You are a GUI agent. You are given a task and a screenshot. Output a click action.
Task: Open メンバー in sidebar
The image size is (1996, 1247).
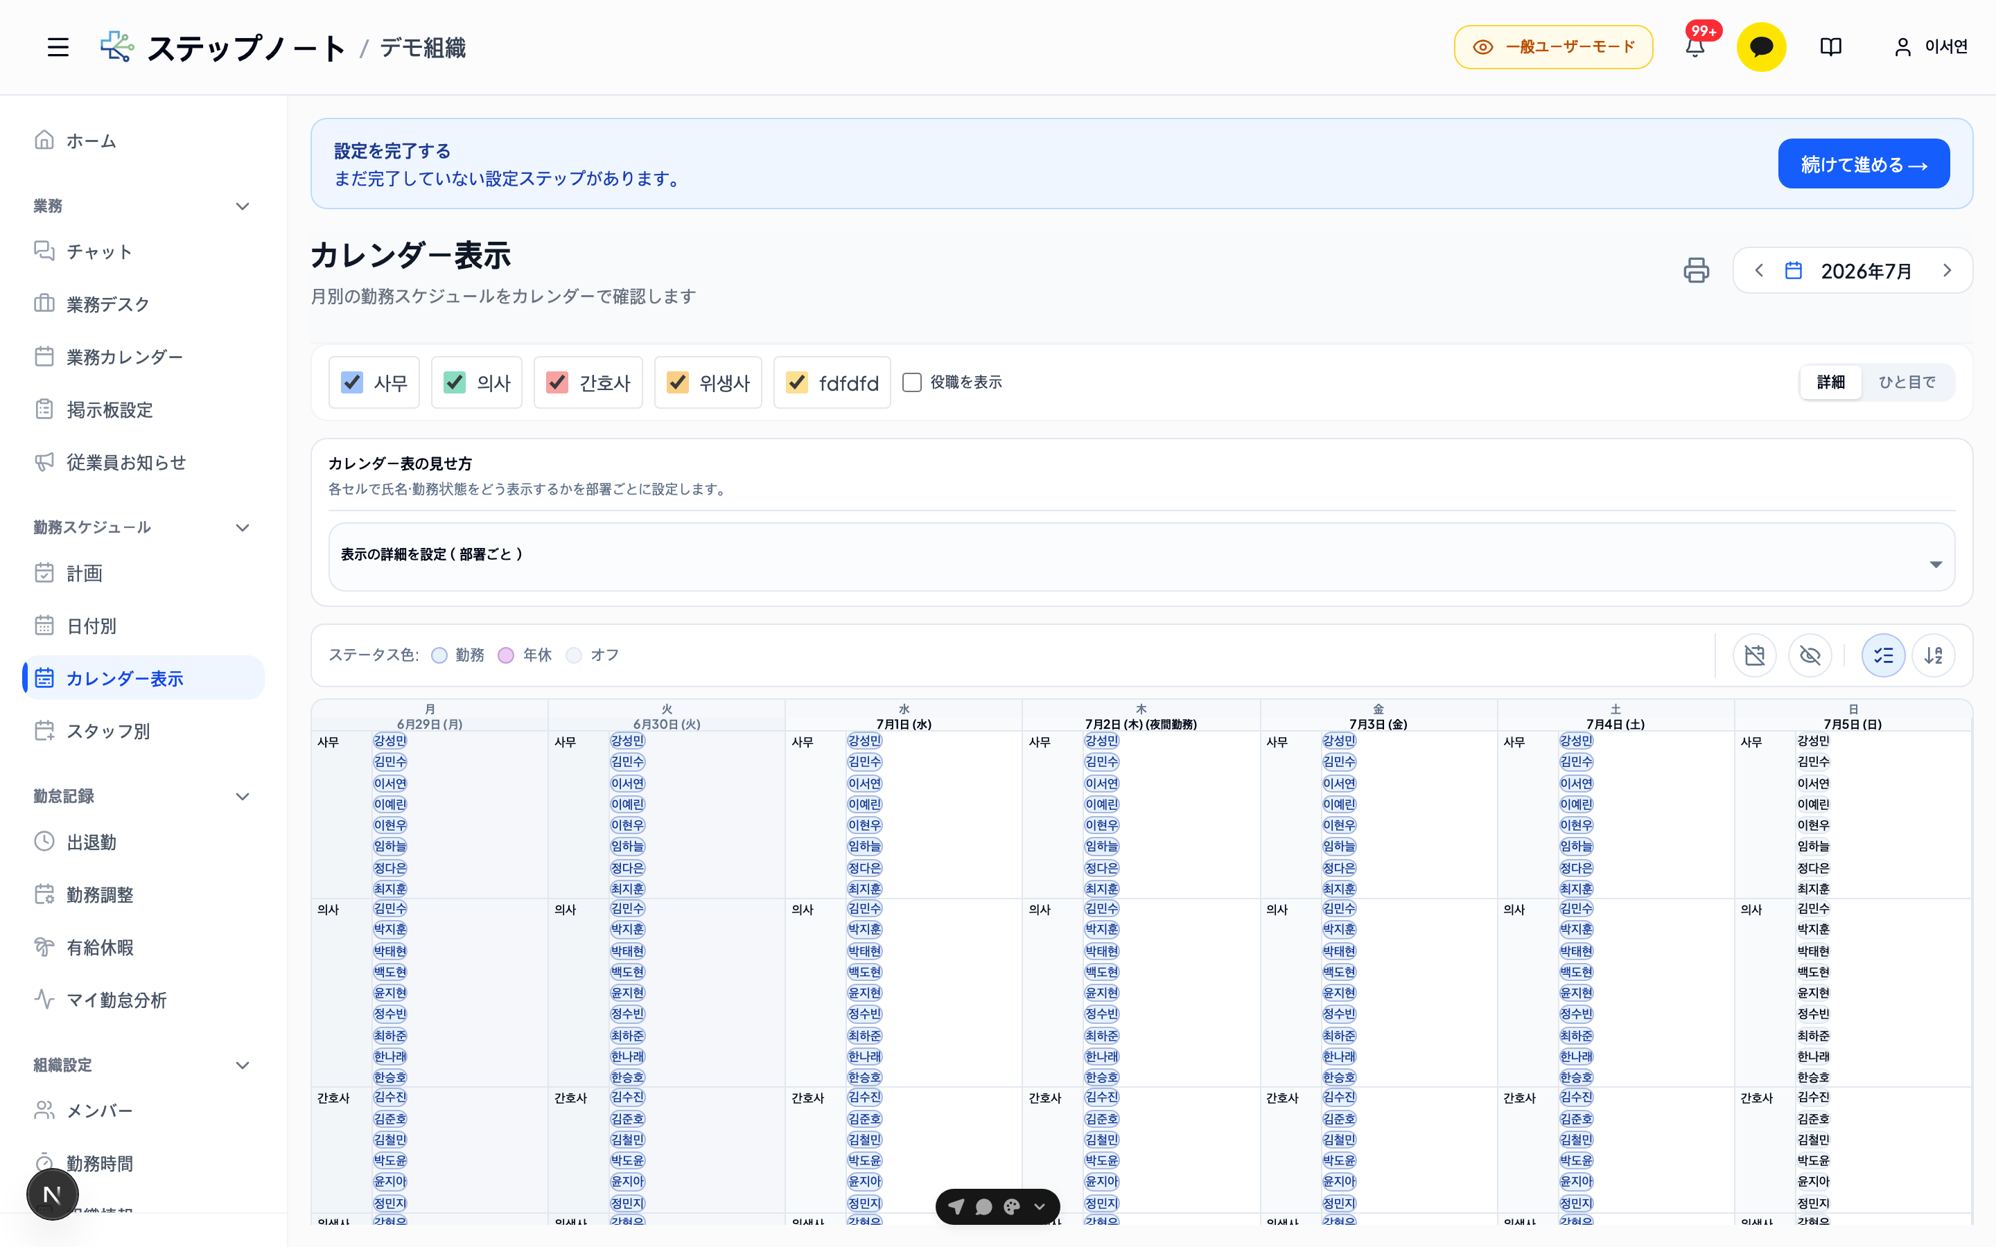tap(143, 1111)
